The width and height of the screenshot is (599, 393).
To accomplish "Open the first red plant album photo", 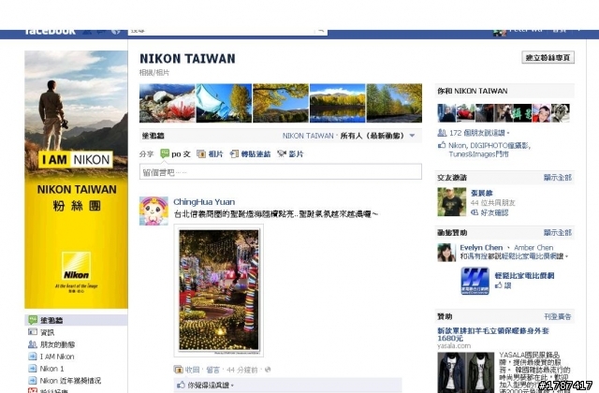I will (167, 103).
